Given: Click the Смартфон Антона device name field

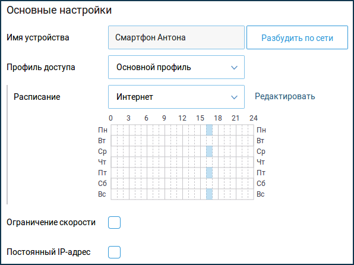Looking at the screenshot, I should point(176,37).
